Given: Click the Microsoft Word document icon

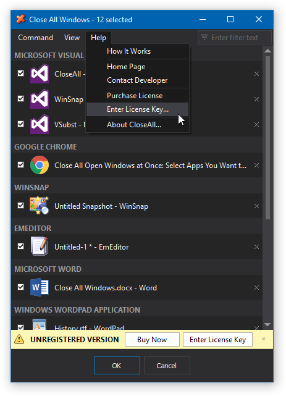Looking at the screenshot, I should click(x=40, y=287).
